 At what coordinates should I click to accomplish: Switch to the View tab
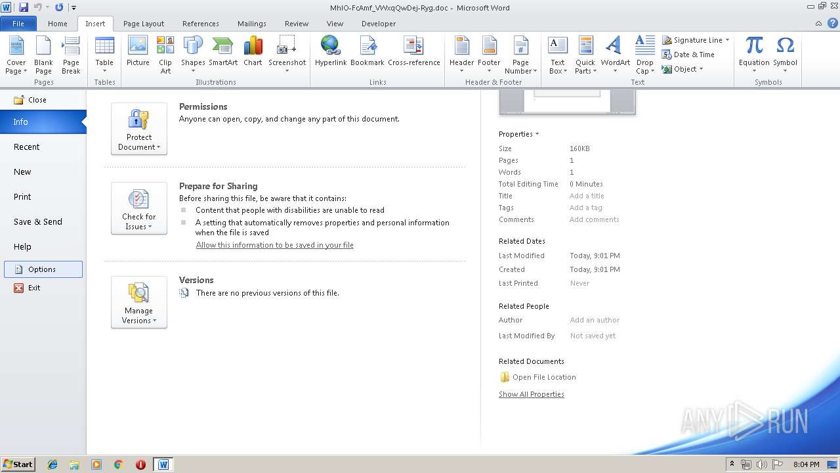(335, 24)
